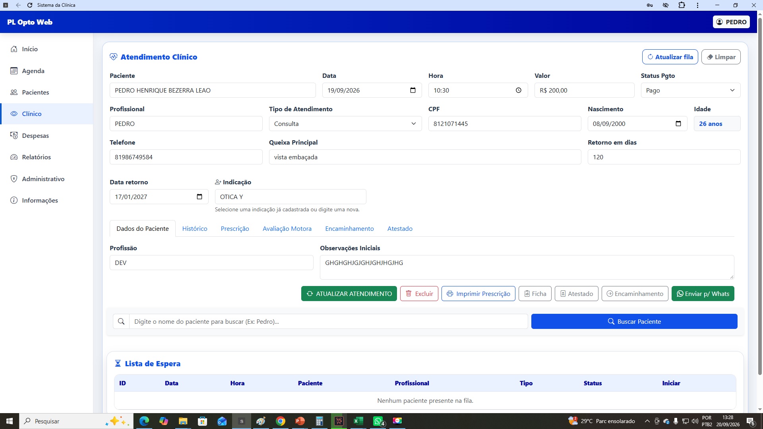The image size is (763, 429).
Task: Open Excel from the taskbar
Action: pyautogui.click(x=358, y=421)
